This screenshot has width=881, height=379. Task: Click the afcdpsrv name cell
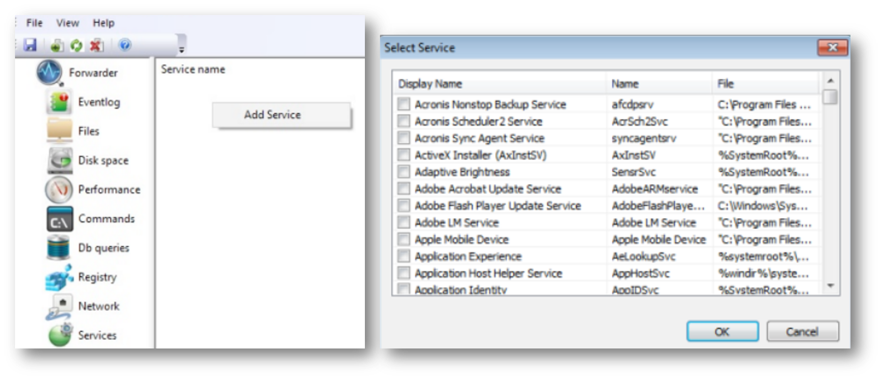point(633,104)
